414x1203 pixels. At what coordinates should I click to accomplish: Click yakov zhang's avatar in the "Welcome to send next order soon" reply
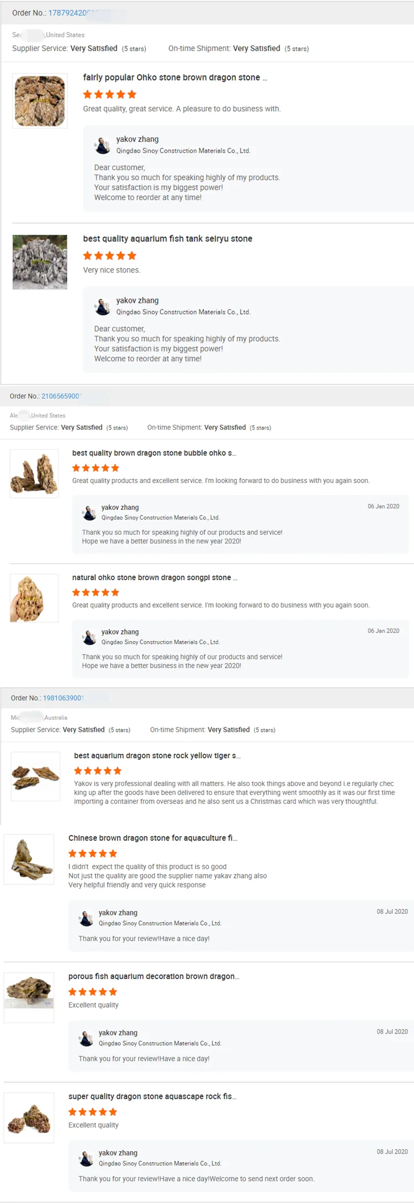pyautogui.click(x=87, y=1158)
